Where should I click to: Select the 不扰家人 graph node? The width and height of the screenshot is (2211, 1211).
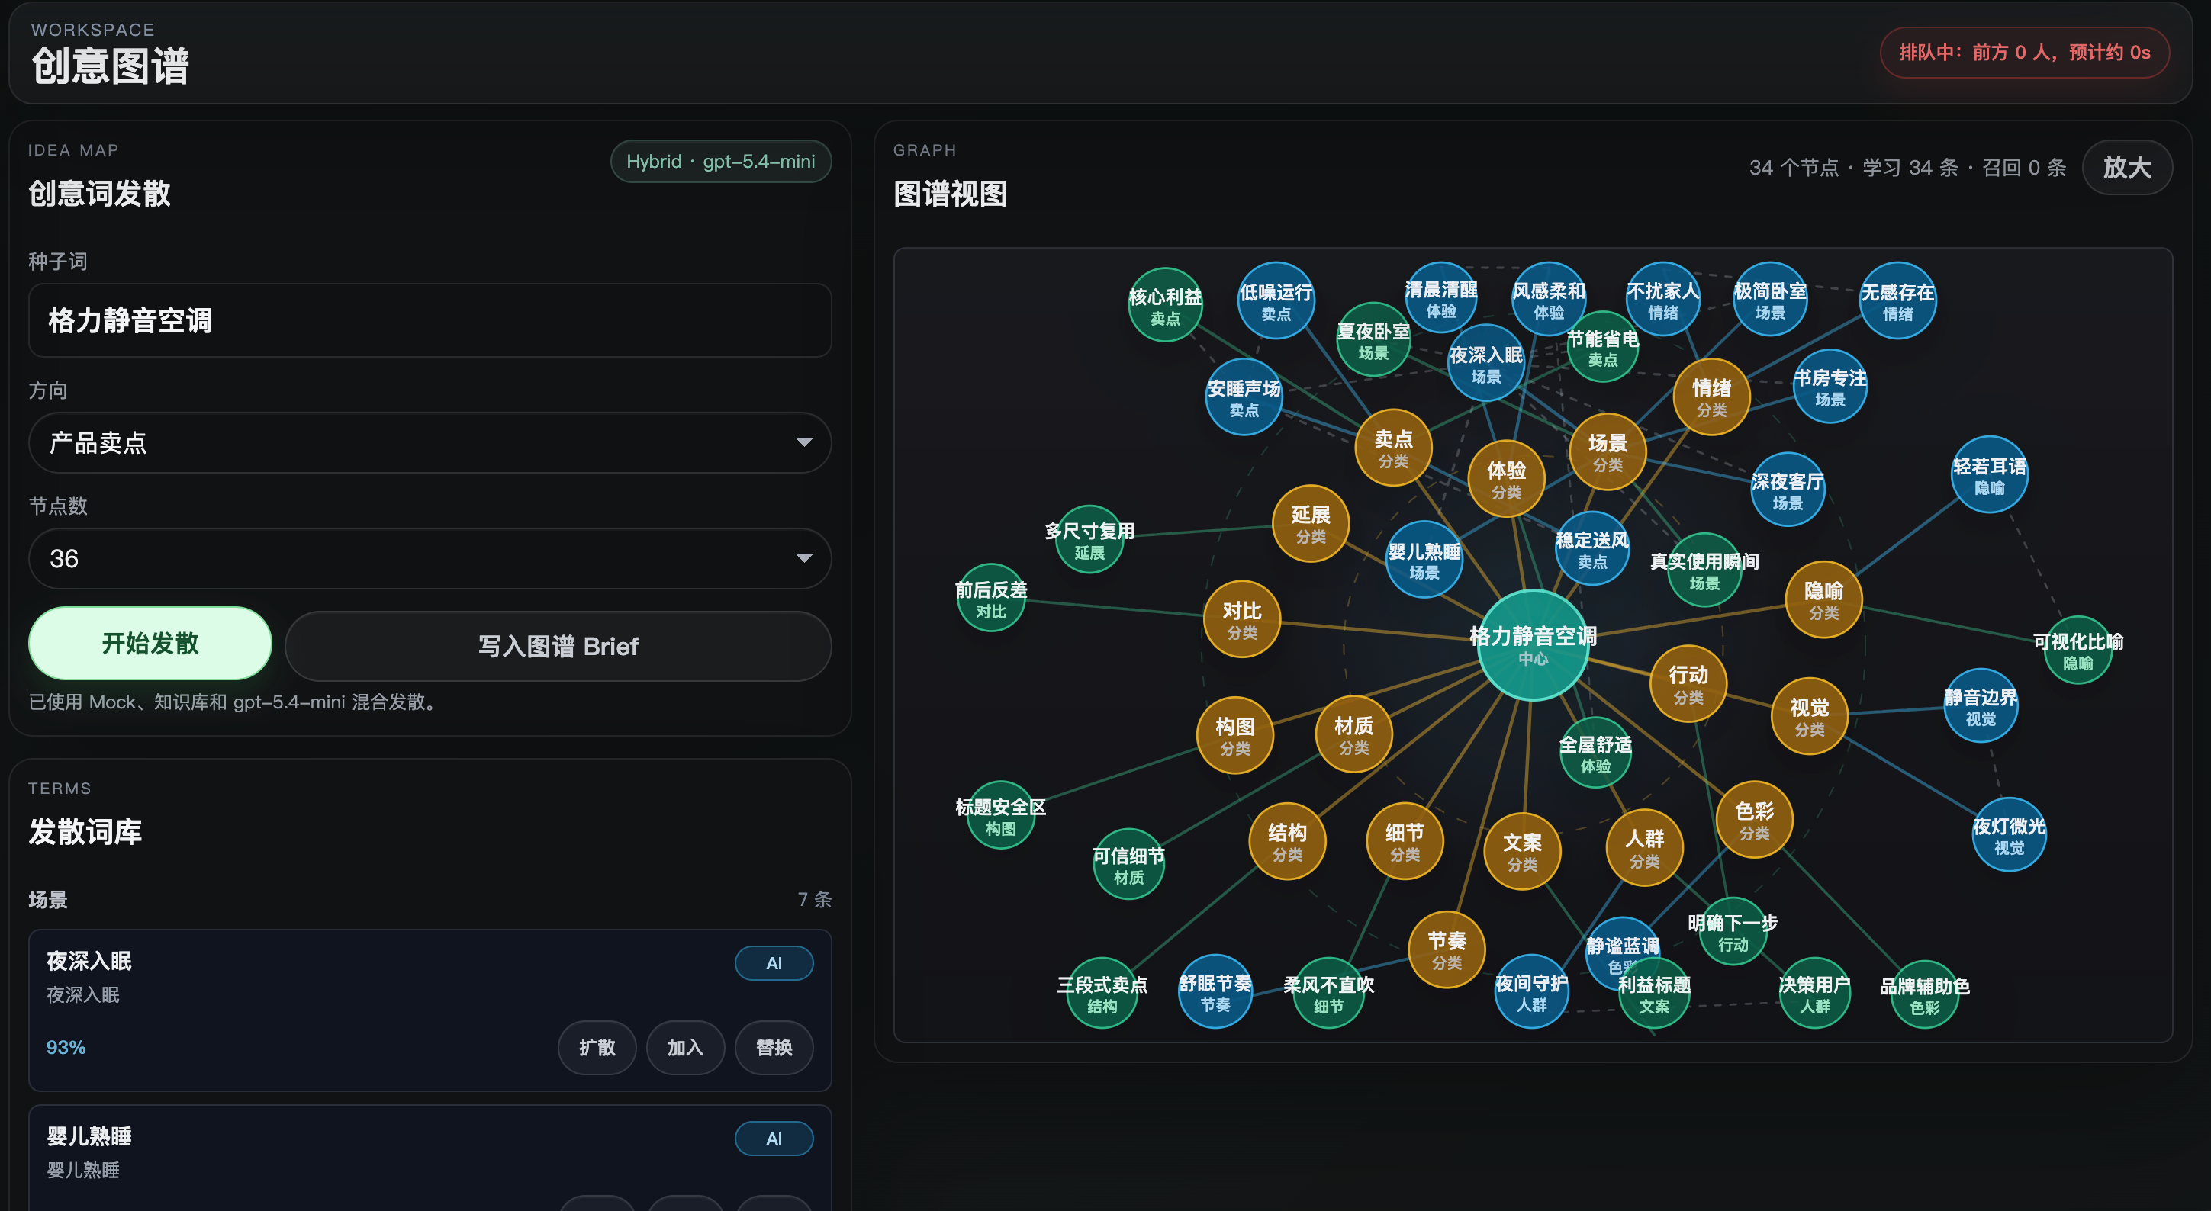coord(1662,300)
